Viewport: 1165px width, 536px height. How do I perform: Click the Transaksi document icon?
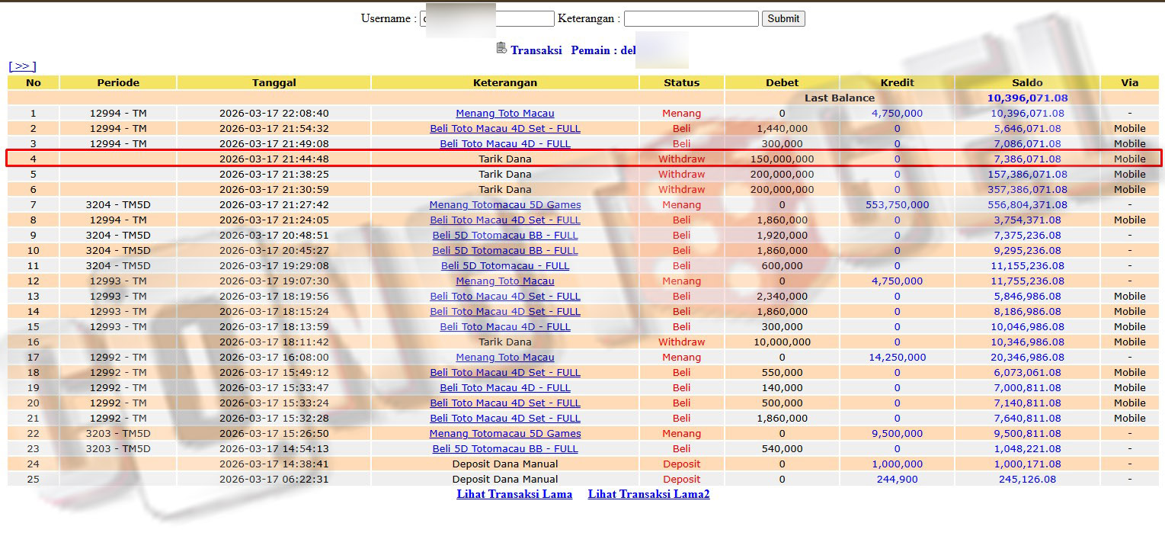[x=501, y=48]
